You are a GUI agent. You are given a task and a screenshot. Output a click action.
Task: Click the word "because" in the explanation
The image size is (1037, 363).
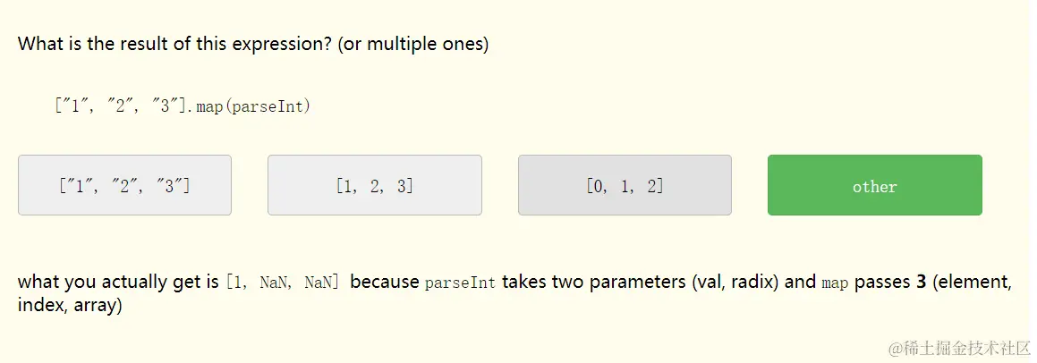[x=385, y=282]
